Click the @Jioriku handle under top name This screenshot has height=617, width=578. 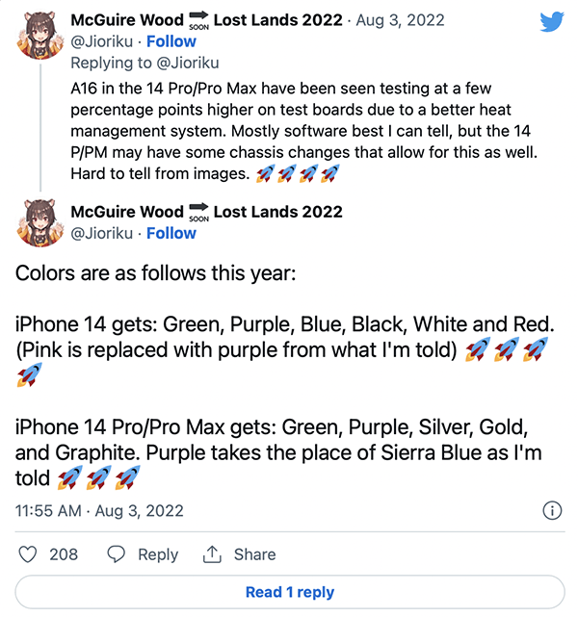101,41
